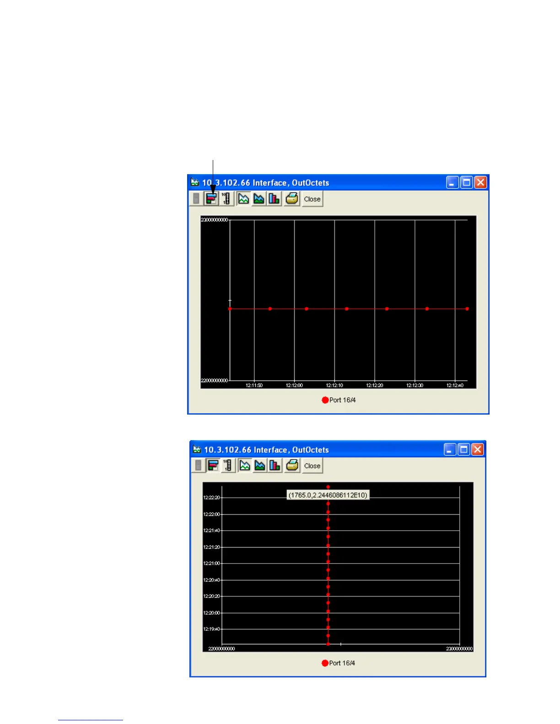
Task: Click the bottommost red data point in lower graph
Action: tap(328, 644)
